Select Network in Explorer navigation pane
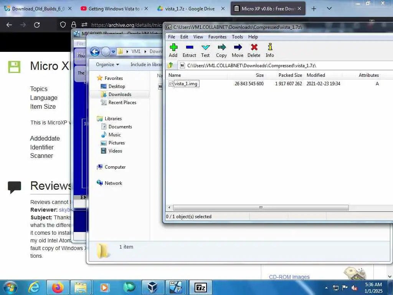This screenshot has width=393, height=295. coord(113,183)
